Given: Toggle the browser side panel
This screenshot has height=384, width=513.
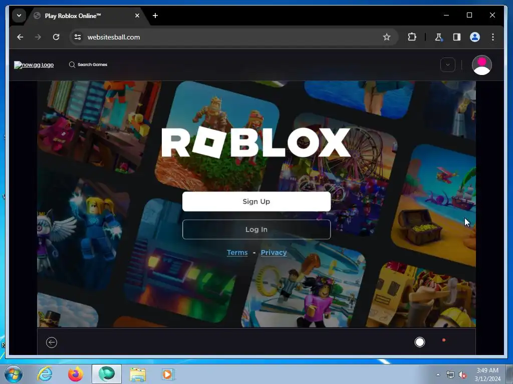Looking at the screenshot, I should (457, 37).
